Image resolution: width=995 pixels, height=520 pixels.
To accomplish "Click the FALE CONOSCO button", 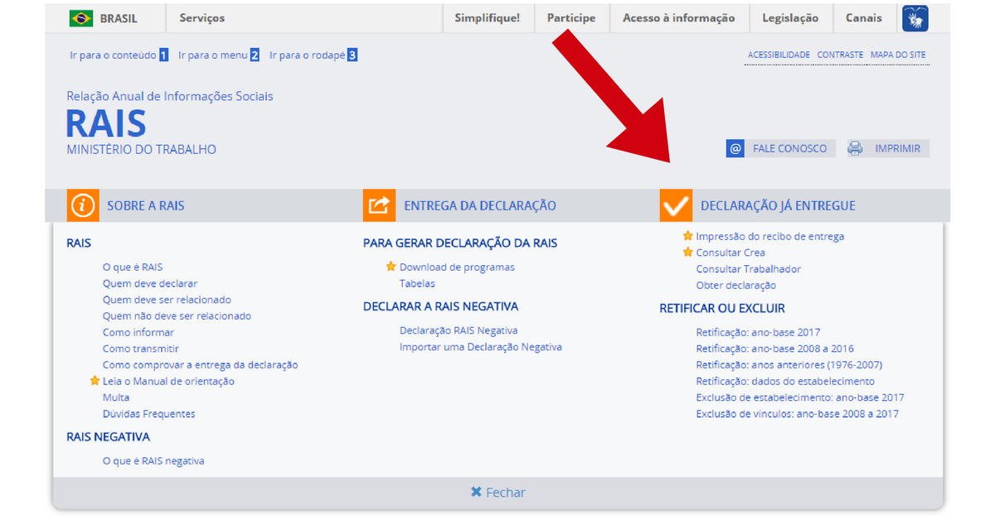I will click(781, 148).
